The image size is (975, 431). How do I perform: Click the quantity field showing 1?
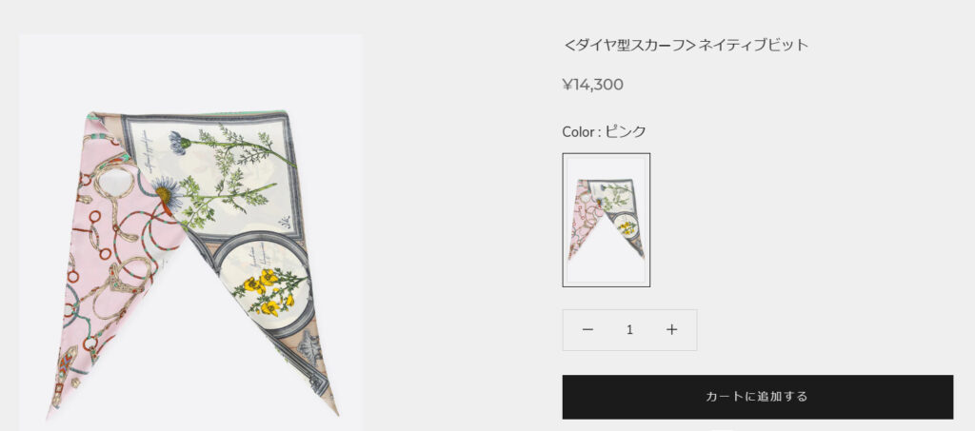(x=629, y=330)
